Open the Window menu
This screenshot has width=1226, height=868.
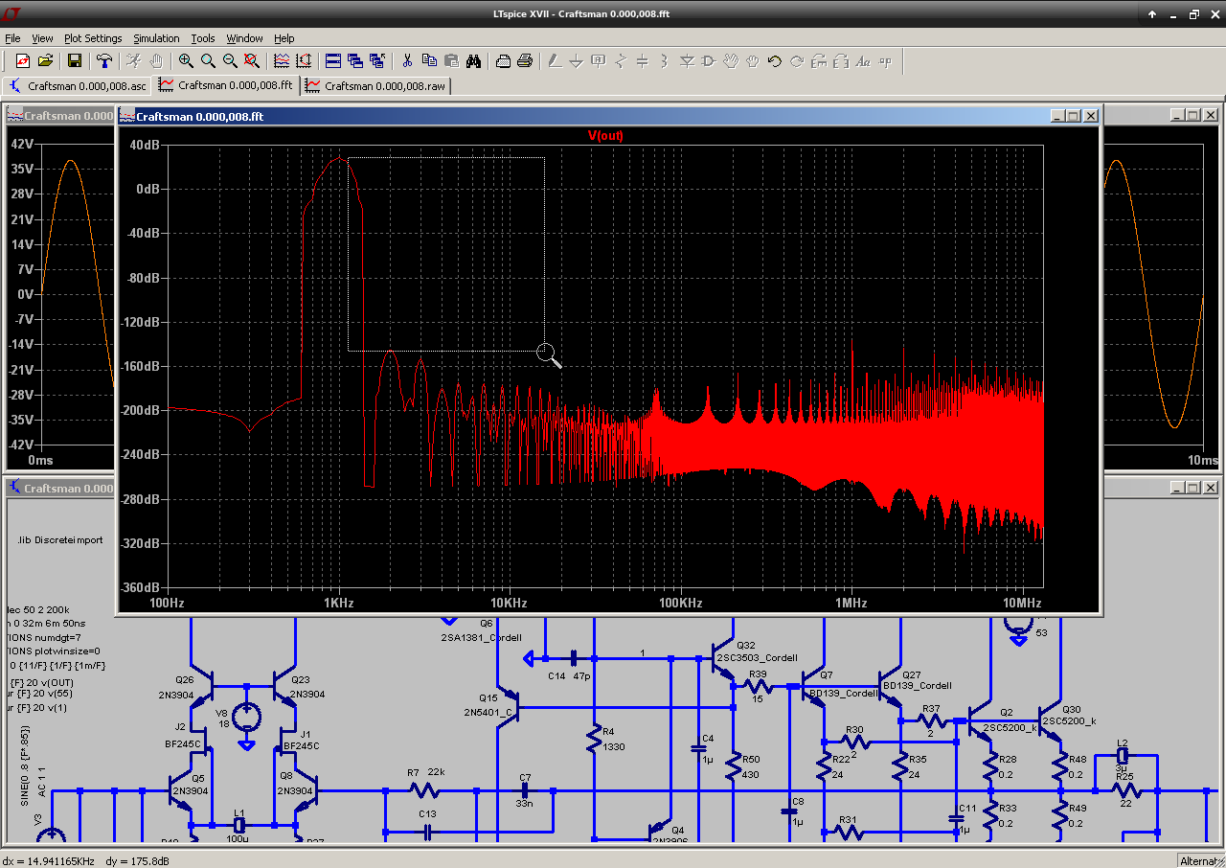click(244, 38)
